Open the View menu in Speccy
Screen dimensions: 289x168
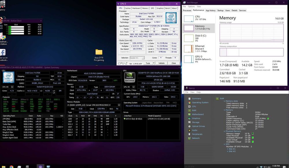(x=192, y=92)
